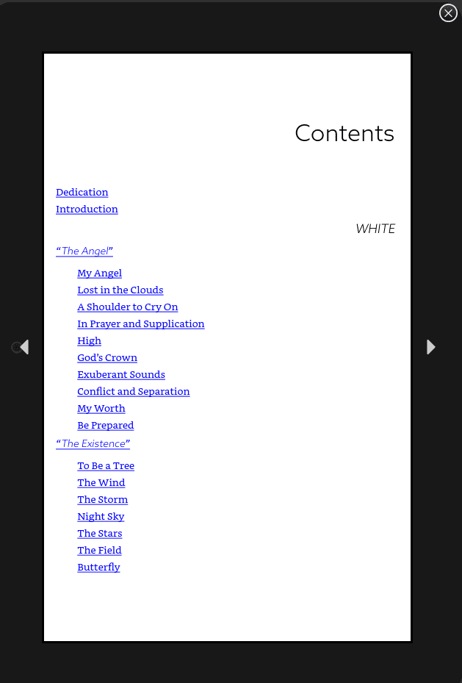Viewport: 462px width, 683px height.
Task: Open In Prayer and Supplication
Action: coord(141,324)
